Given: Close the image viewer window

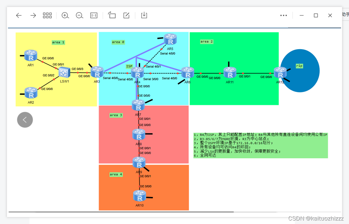Looking at the screenshot, I should pyautogui.click(x=330, y=15).
